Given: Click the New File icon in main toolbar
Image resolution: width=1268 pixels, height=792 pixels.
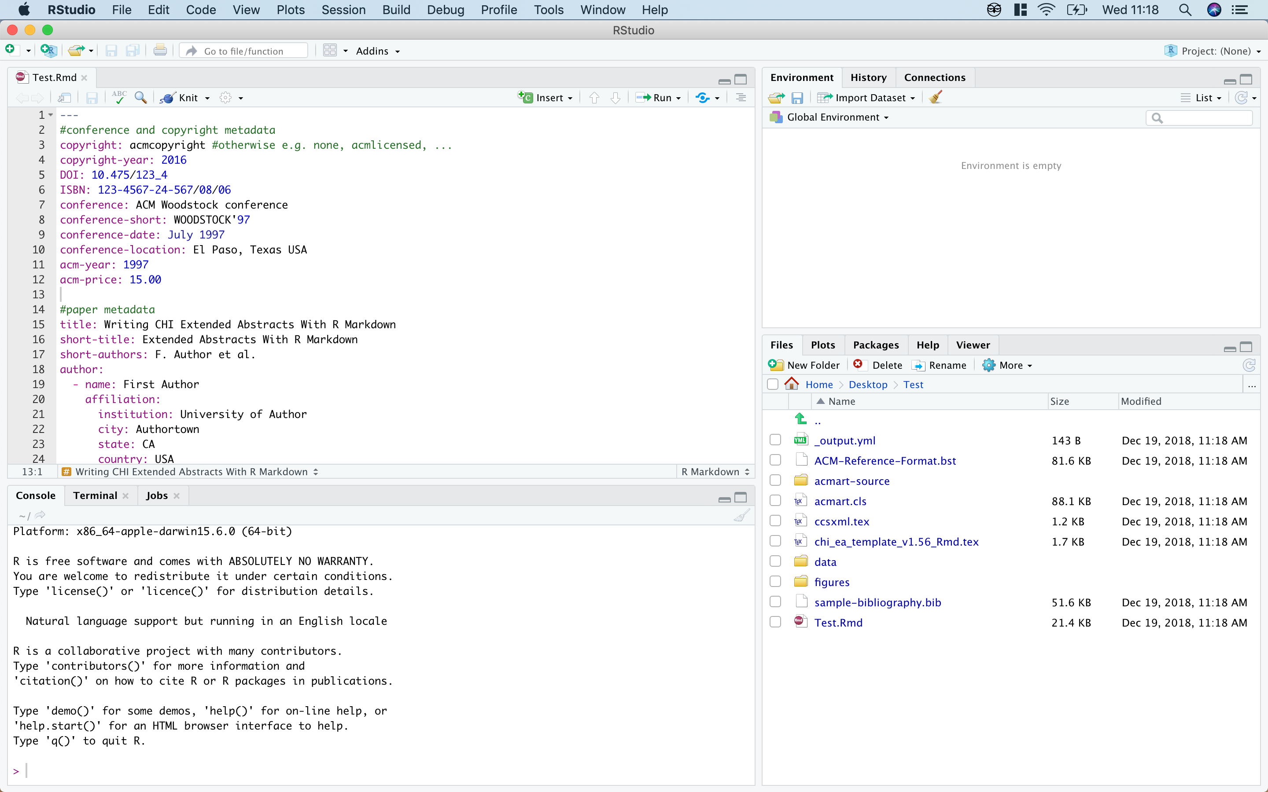Looking at the screenshot, I should pyautogui.click(x=10, y=50).
